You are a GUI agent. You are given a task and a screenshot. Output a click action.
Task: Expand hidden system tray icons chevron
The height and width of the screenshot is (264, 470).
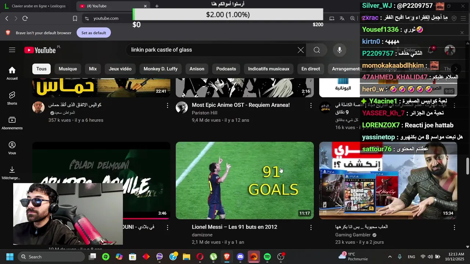tap(390, 257)
